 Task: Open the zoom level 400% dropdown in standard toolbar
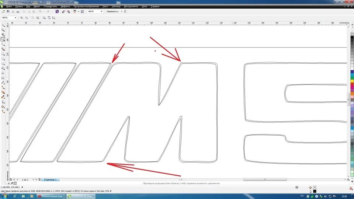101,11
